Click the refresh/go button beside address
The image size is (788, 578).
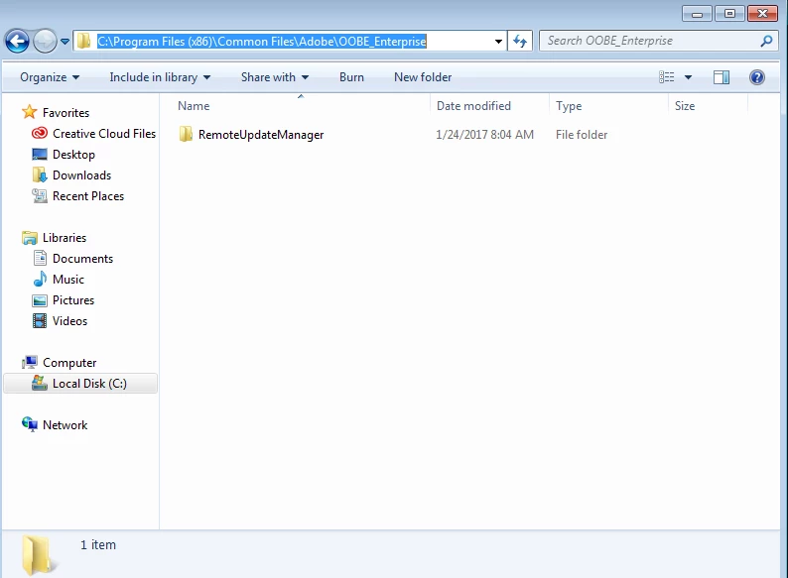point(520,42)
